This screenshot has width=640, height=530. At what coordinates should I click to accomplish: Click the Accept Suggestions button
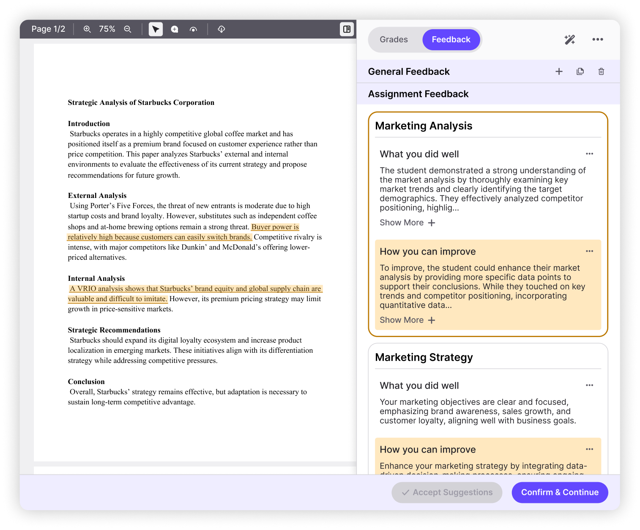447,492
